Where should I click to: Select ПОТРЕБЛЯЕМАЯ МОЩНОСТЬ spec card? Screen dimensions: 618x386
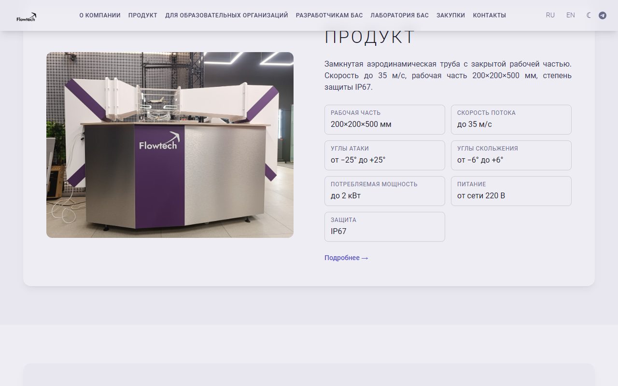[x=385, y=191]
